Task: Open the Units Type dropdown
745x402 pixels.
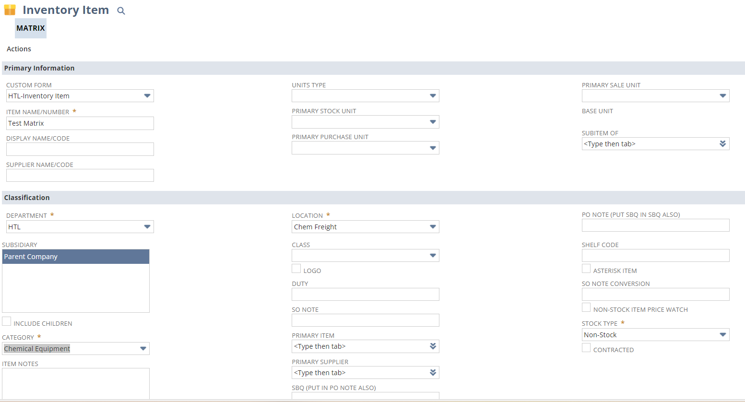Action: tap(433, 96)
